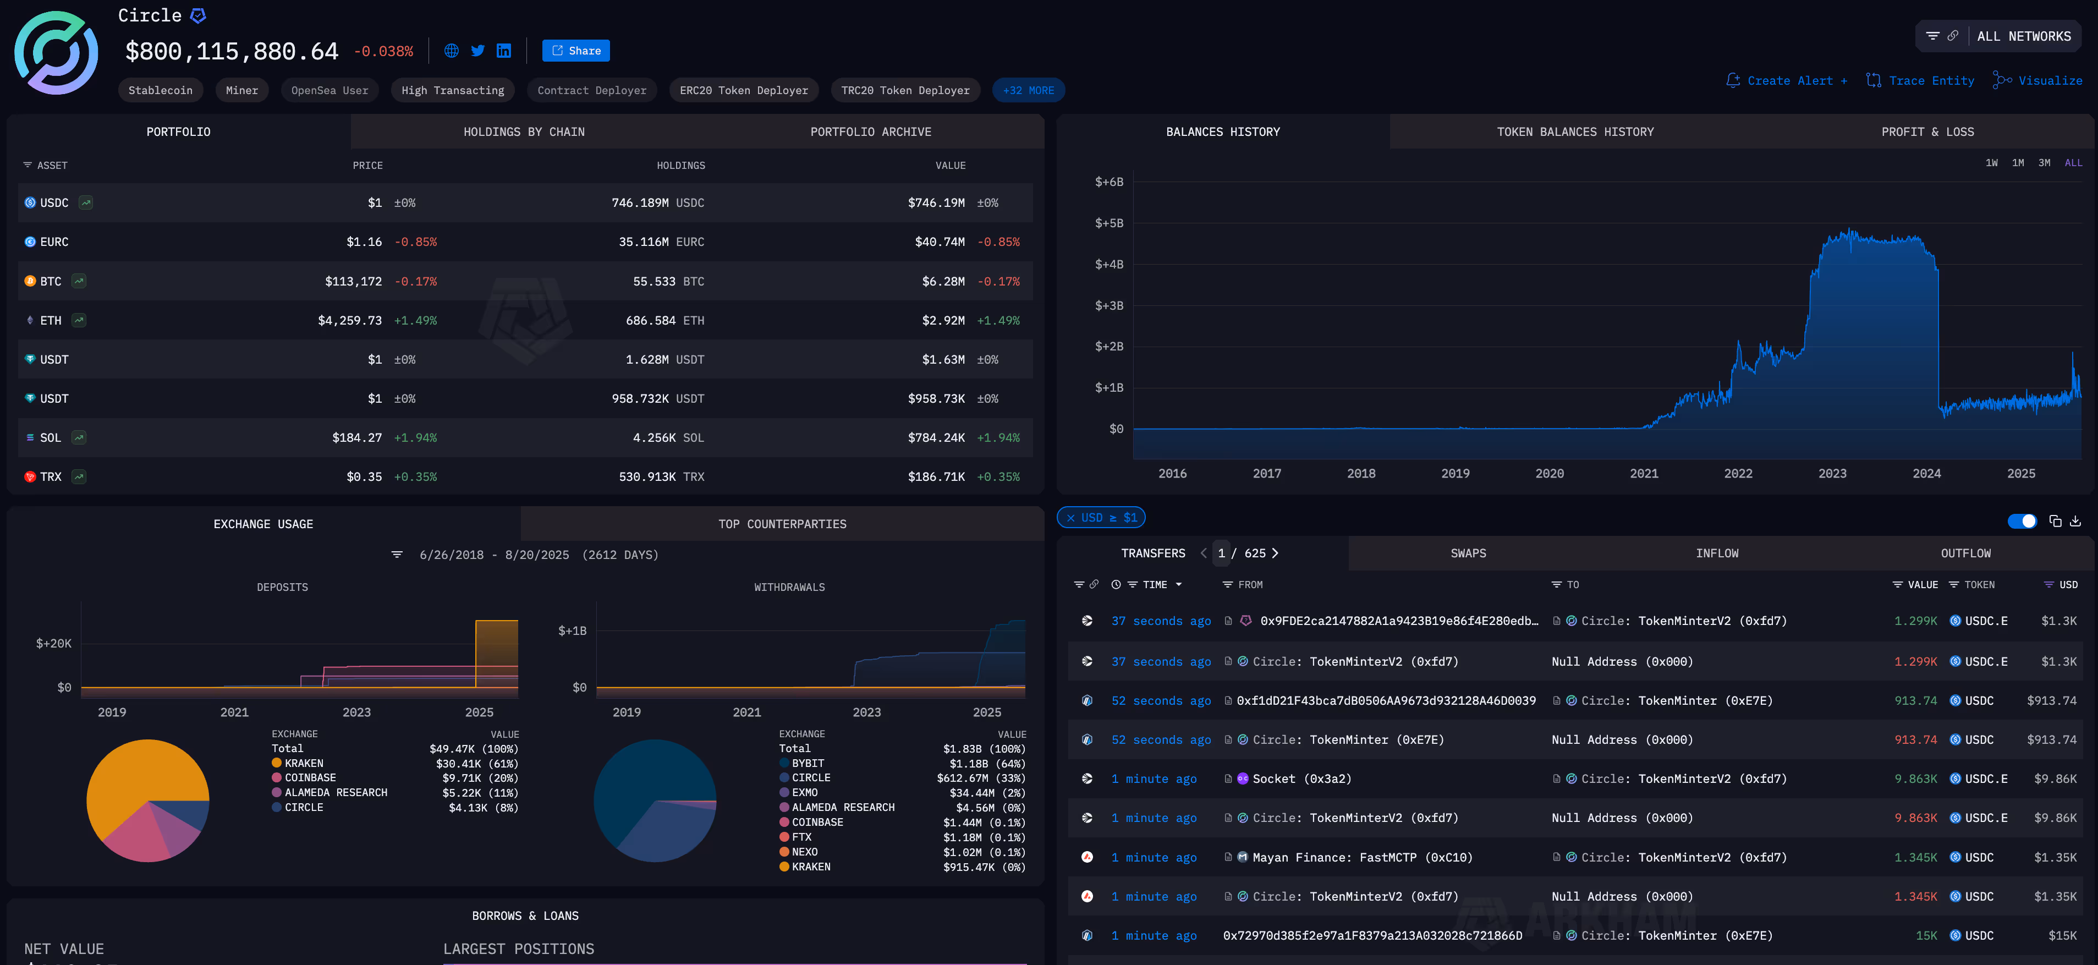Select the ALL time range on balances chart
Image resolution: width=2098 pixels, height=965 pixels.
2073,162
